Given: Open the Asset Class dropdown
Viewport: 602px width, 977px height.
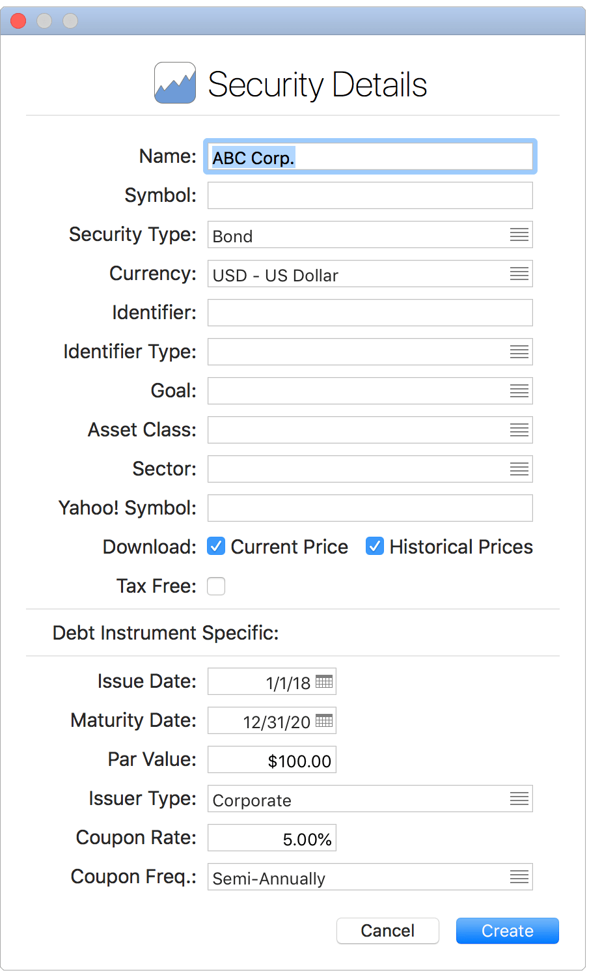Looking at the screenshot, I should (519, 430).
